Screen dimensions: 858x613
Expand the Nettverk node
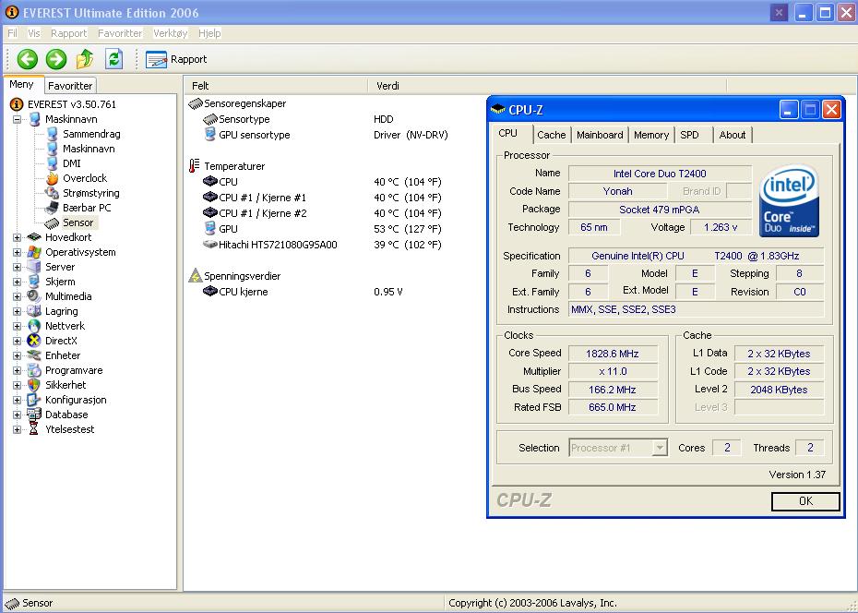17,326
